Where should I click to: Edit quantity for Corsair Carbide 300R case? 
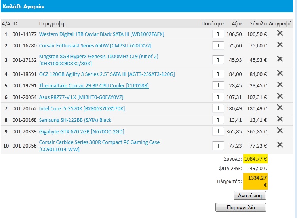(218, 146)
